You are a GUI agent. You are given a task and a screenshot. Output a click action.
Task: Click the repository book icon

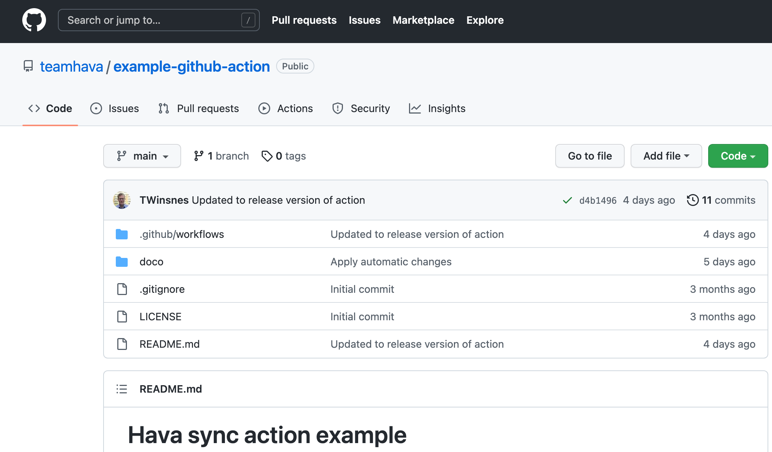tap(28, 66)
